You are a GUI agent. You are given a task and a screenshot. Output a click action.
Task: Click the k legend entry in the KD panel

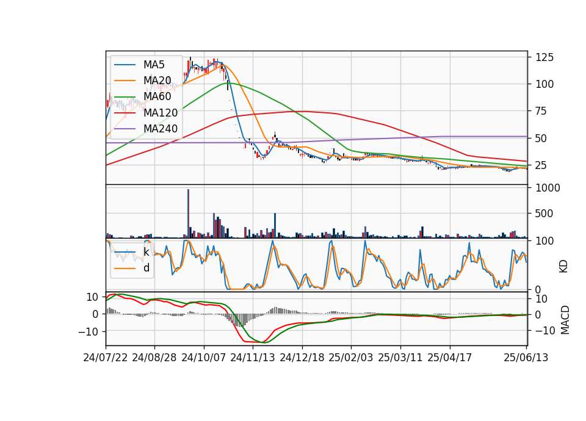146,252
